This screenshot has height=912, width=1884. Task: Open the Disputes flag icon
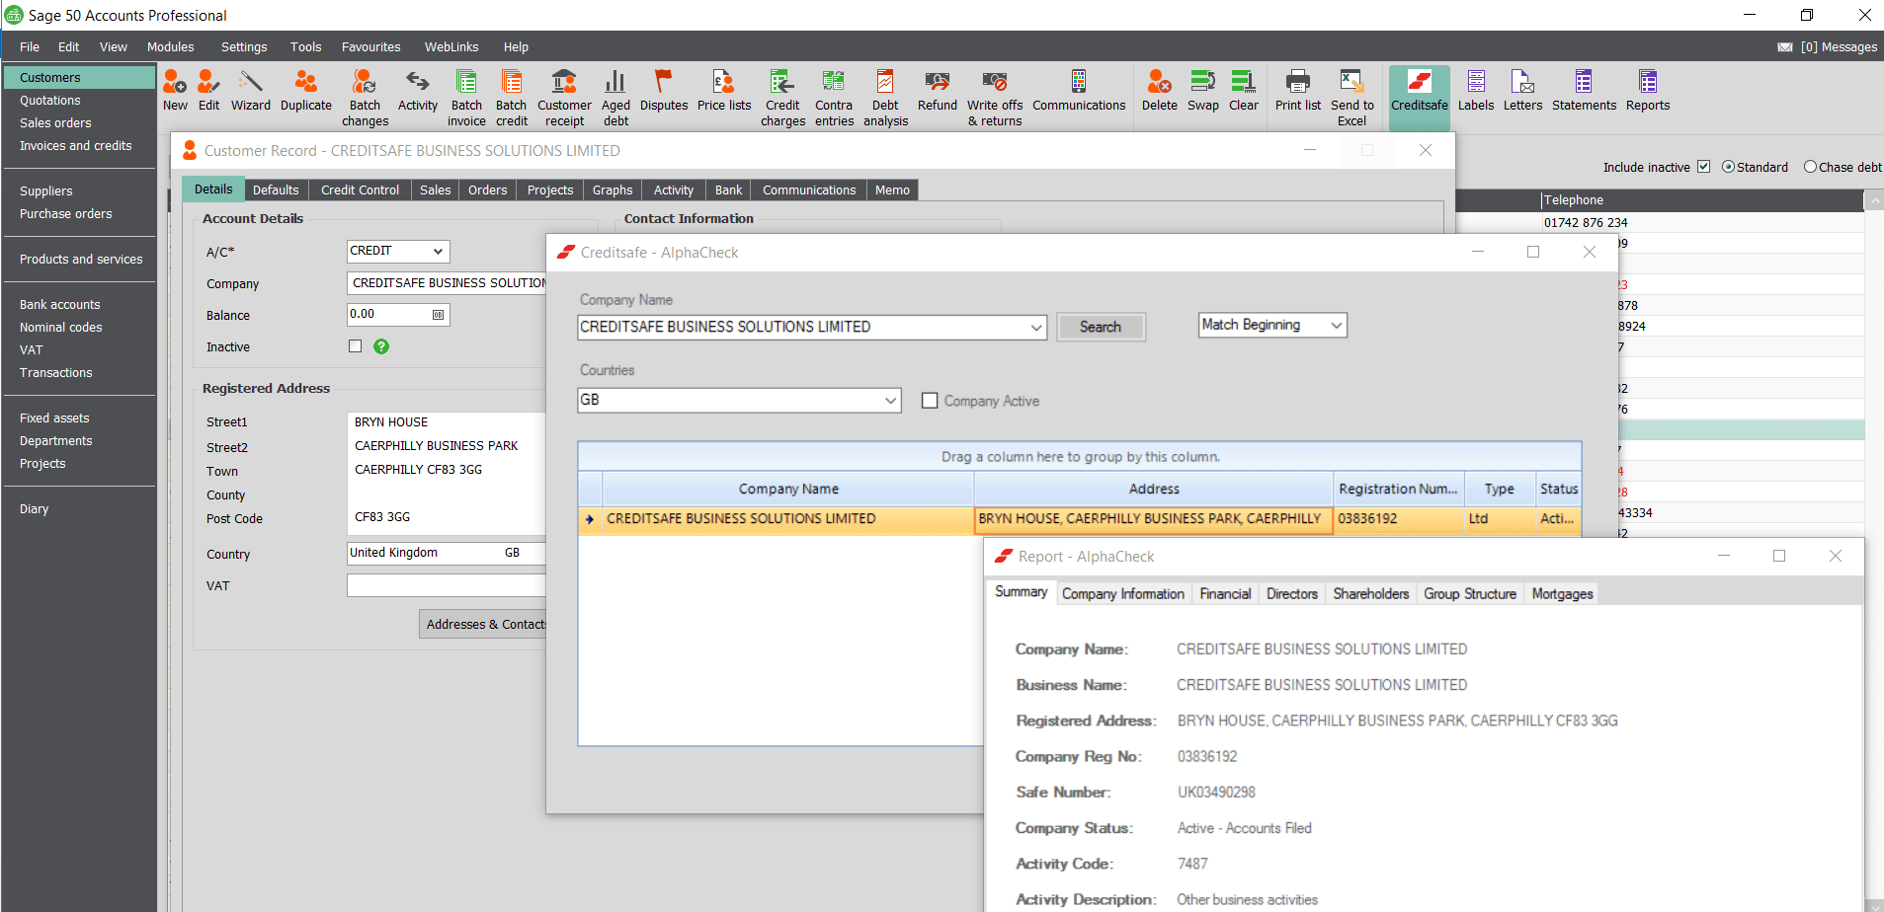point(664,90)
